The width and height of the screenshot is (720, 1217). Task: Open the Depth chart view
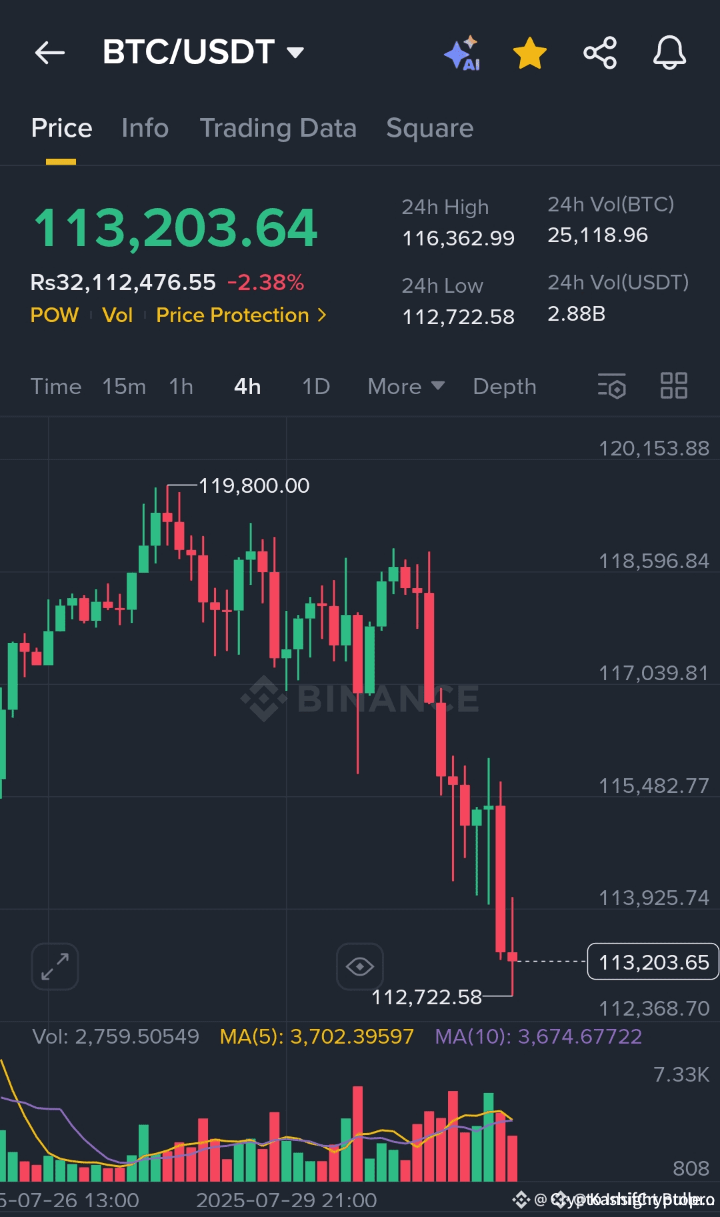point(505,387)
